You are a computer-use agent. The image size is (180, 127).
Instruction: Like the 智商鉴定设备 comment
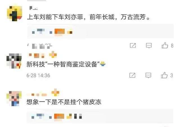click(x=164, y=75)
